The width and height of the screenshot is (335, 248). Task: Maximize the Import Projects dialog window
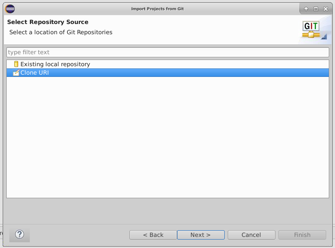316,9
